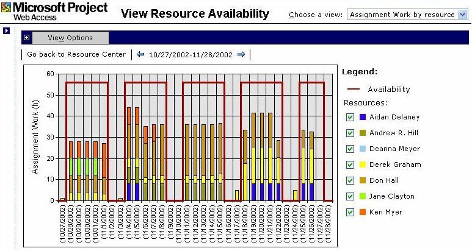Click the blue Aidan Delaney color swatch
Screen dimensions: 472x251
363,117
